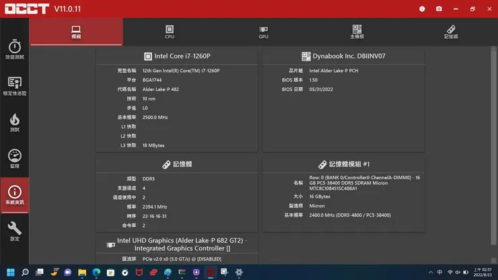Open the Settings wrench in sidebar
The image size is (498, 280).
click(x=15, y=232)
